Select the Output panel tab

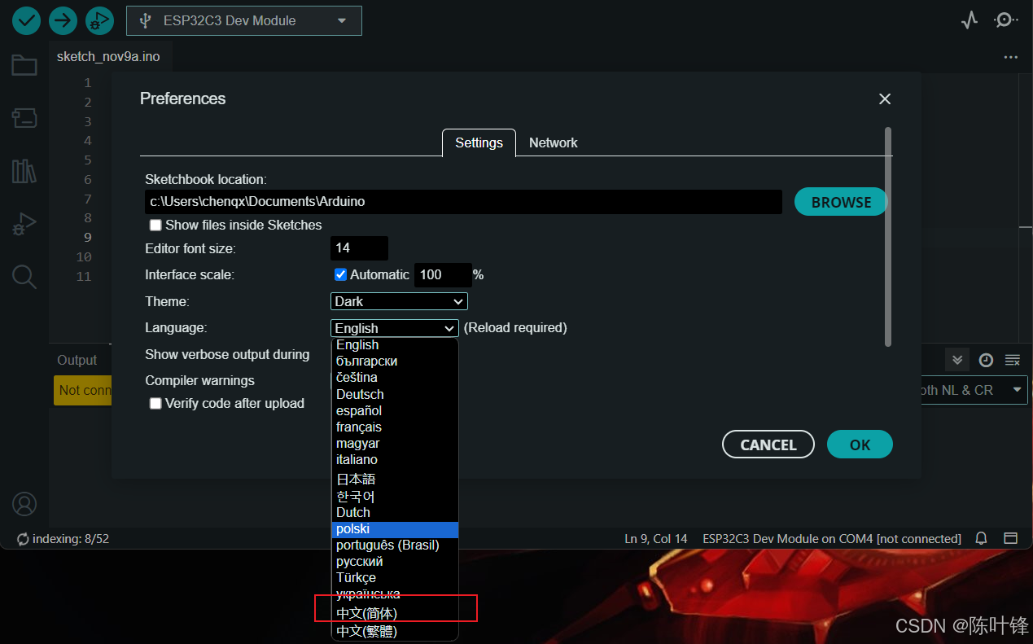(x=77, y=360)
